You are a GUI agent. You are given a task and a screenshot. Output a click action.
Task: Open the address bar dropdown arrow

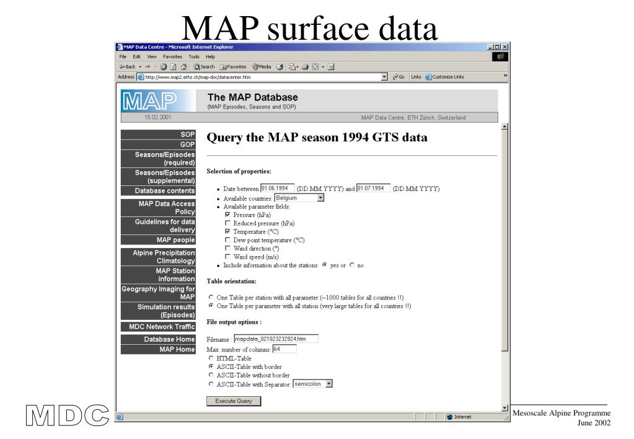pyautogui.click(x=384, y=77)
